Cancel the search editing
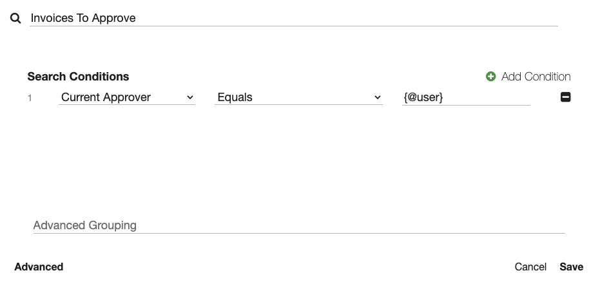 [x=530, y=267]
